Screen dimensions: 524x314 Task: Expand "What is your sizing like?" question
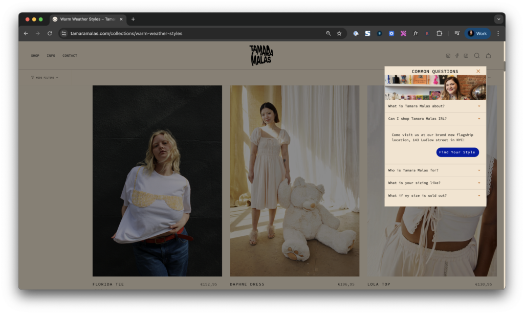click(435, 183)
